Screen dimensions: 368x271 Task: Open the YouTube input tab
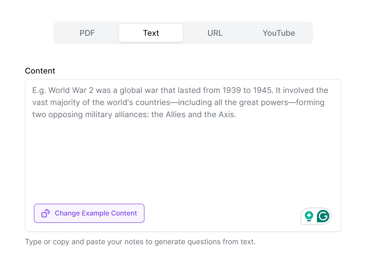(x=279, y=33)
